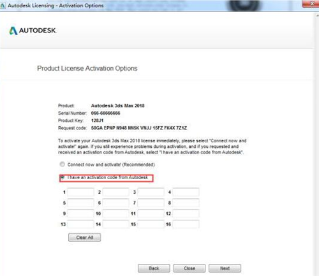
Task: Click activation code field 2
Action: [x=115, y=192]
